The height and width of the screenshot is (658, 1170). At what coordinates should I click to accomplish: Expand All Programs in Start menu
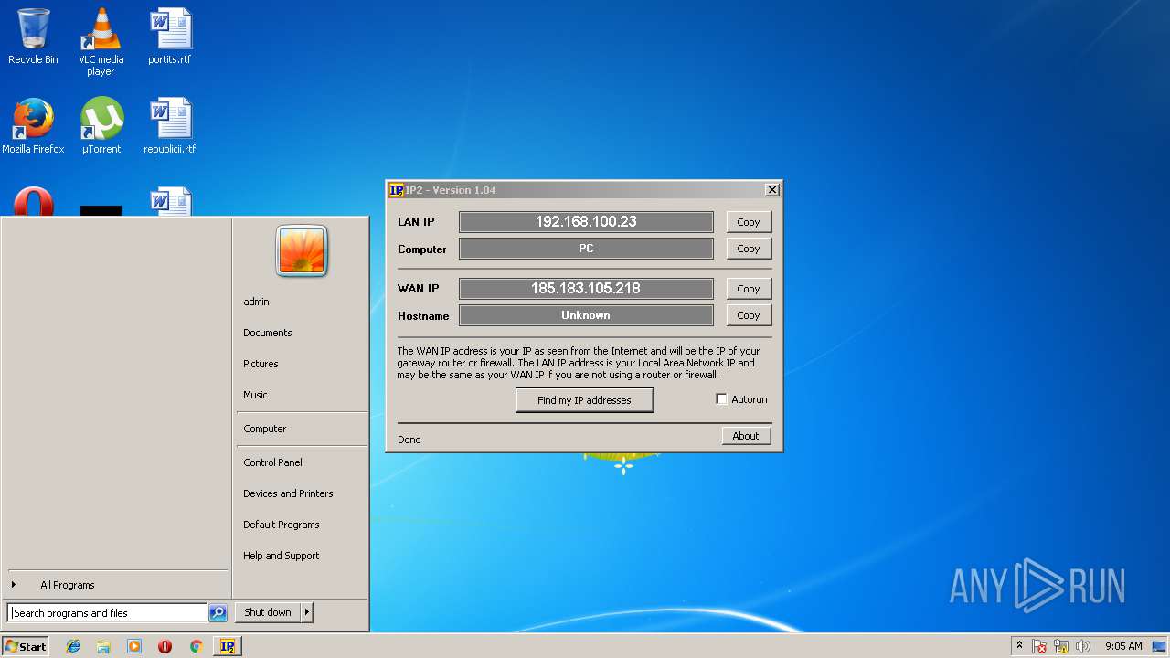67,585
